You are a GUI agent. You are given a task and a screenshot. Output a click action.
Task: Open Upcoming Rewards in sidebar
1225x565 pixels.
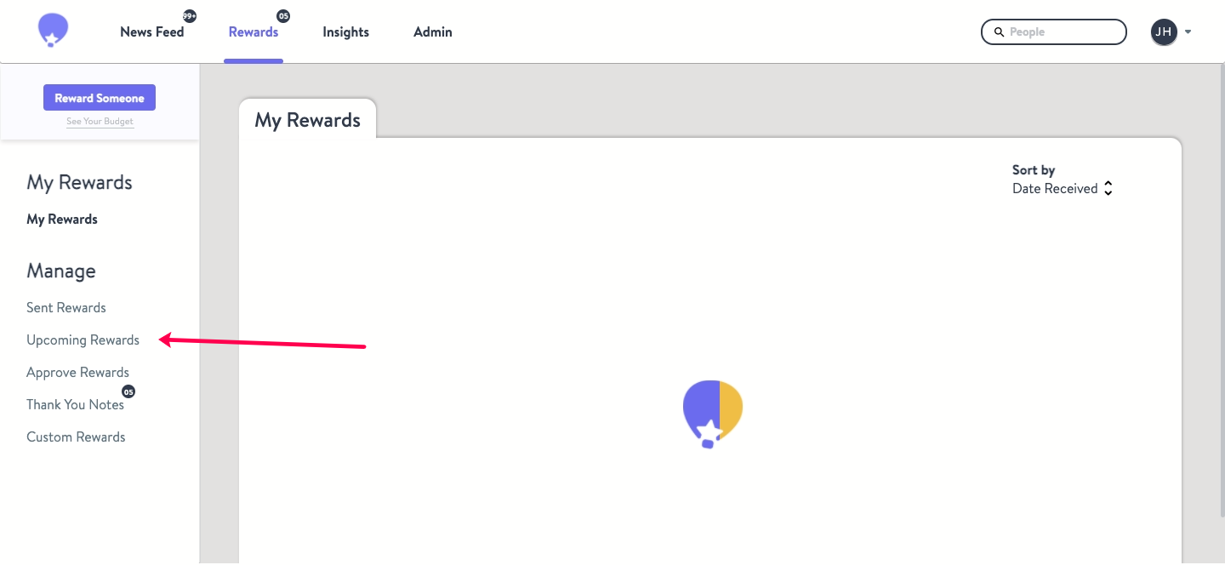click(83, 340)
